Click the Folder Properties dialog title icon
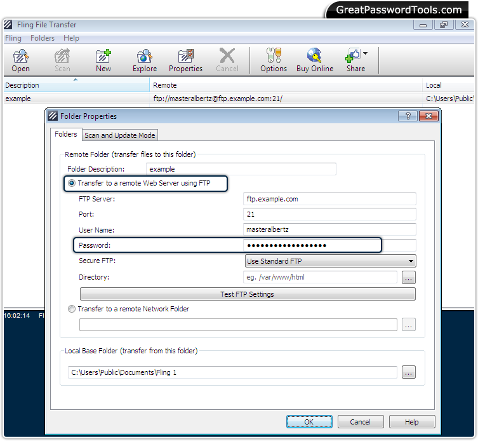The height and width of the screenshot is (441, 478). (x=53, y=116)
